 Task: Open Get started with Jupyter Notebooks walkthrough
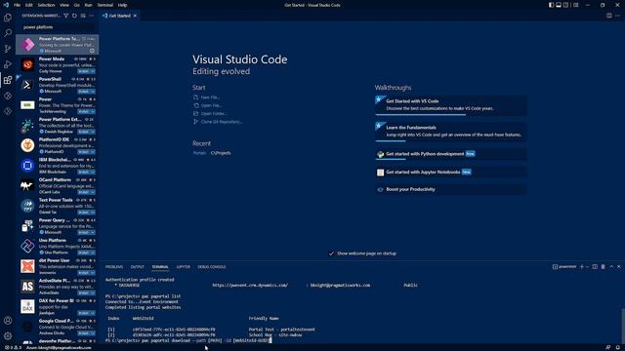pyautogui.click(x=450, y=172)
